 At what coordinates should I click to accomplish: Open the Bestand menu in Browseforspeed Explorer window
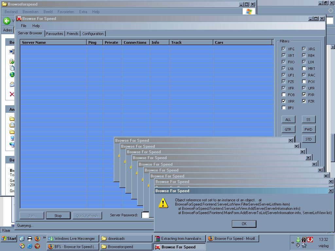coord(11,12)
